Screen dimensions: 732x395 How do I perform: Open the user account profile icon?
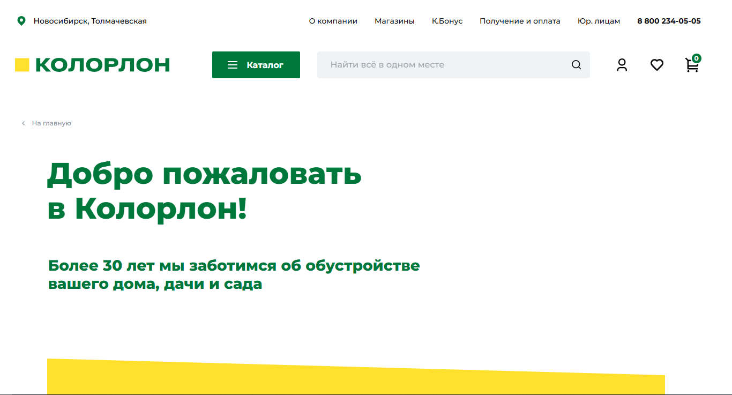(x=622, y=65)
